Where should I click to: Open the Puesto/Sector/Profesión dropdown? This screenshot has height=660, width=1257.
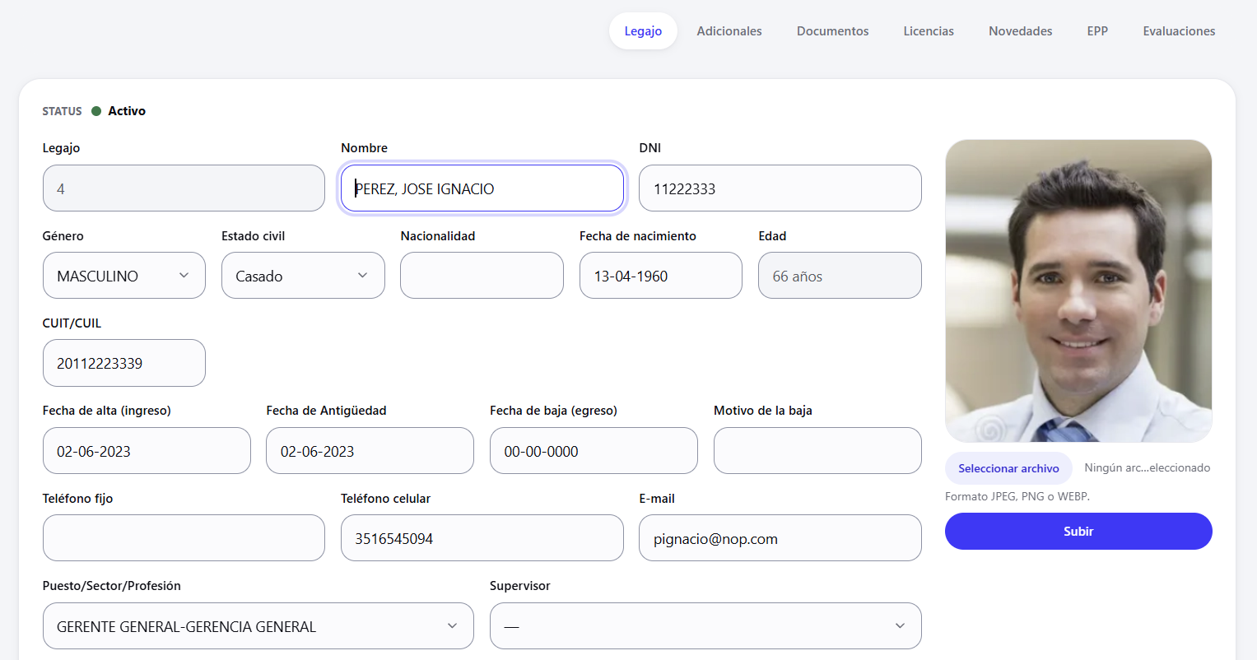[x=258, y=626]
